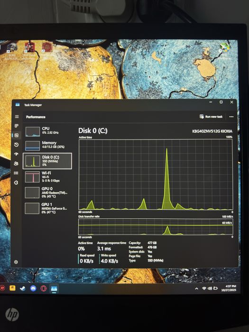The height and width of the screenshot is (332, 249).
Task: Select the Wi-Fi performance entry
Action: point(47,177)
